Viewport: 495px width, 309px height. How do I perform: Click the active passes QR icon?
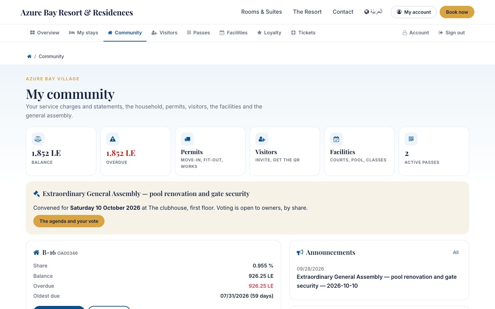click(x=411, y=139)
